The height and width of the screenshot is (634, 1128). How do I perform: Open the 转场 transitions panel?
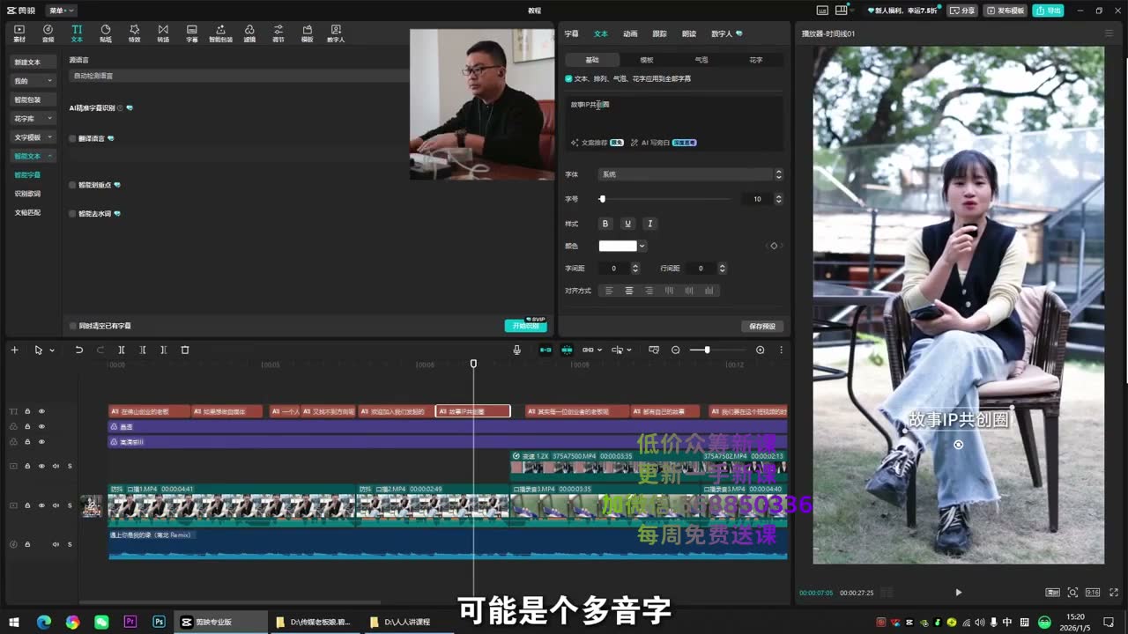(163, 33)
